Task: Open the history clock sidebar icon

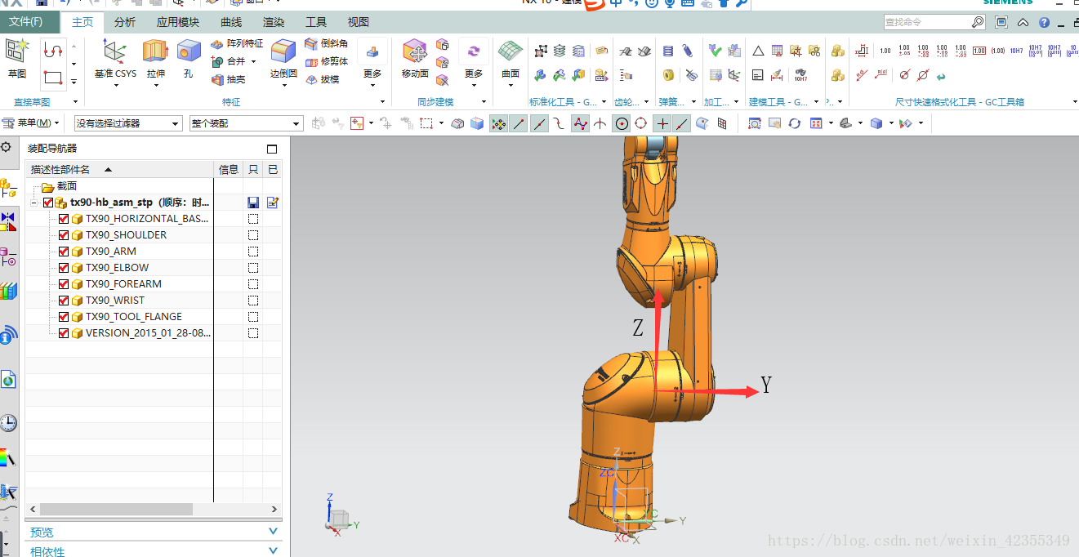Action: pos(8,423)
